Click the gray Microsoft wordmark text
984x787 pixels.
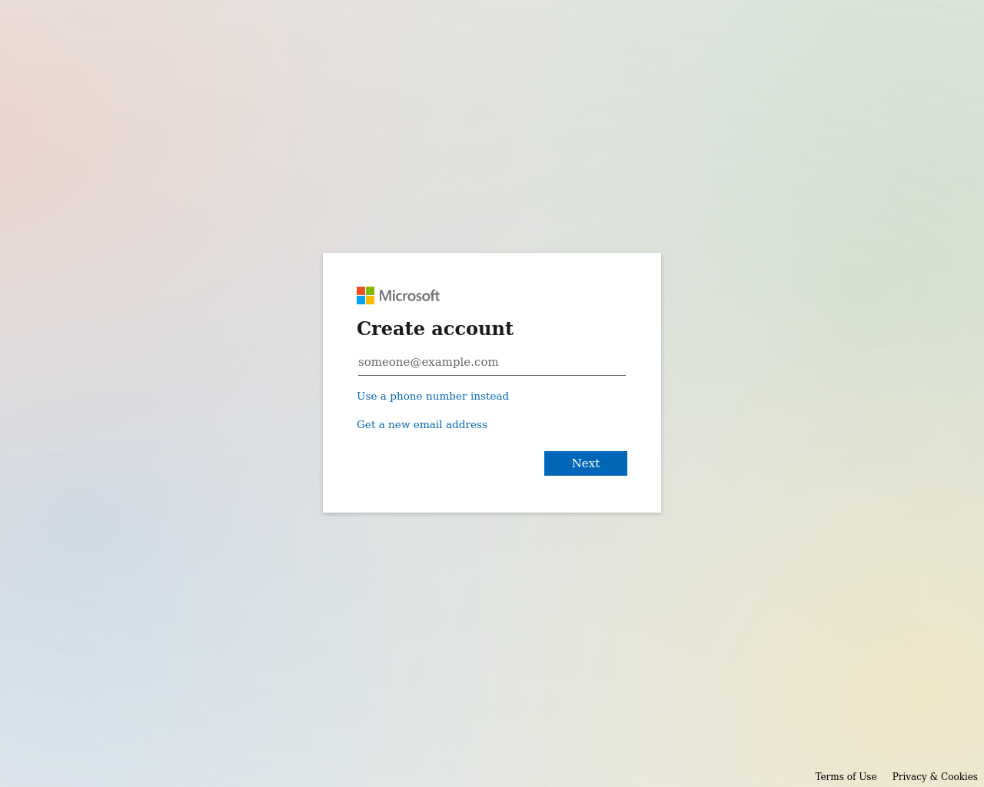click(409, 296)
